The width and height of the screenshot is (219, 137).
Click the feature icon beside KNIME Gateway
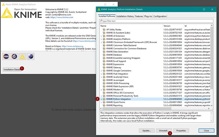coord(104,67)
